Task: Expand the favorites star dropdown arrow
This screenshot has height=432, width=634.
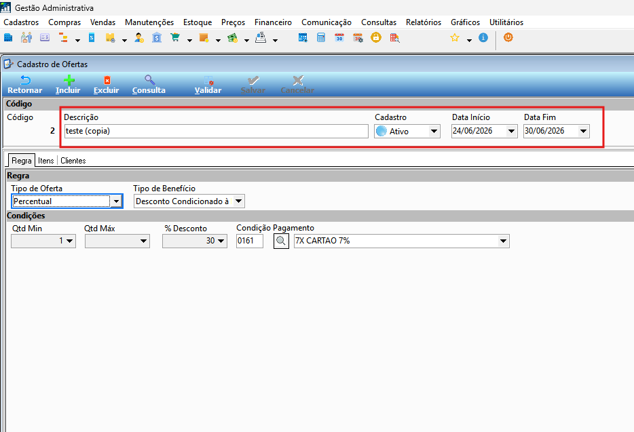Action: pos(469,41)
